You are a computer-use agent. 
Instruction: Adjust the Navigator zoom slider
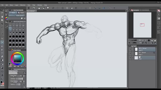point(133,40)
